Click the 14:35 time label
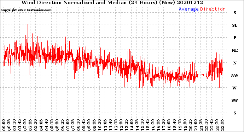 coord(137,125)
